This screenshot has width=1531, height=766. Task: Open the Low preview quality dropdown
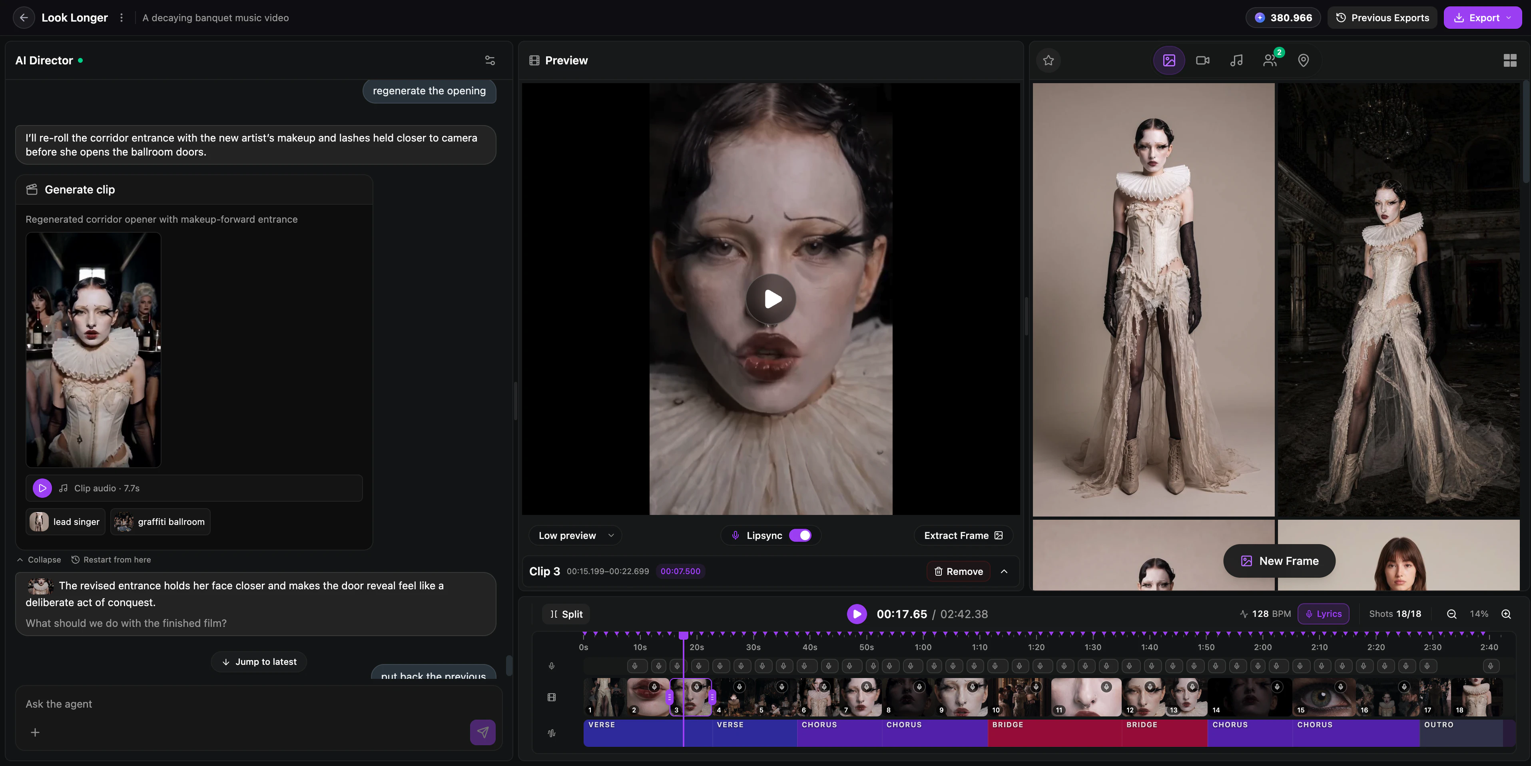tap(575, 535)
